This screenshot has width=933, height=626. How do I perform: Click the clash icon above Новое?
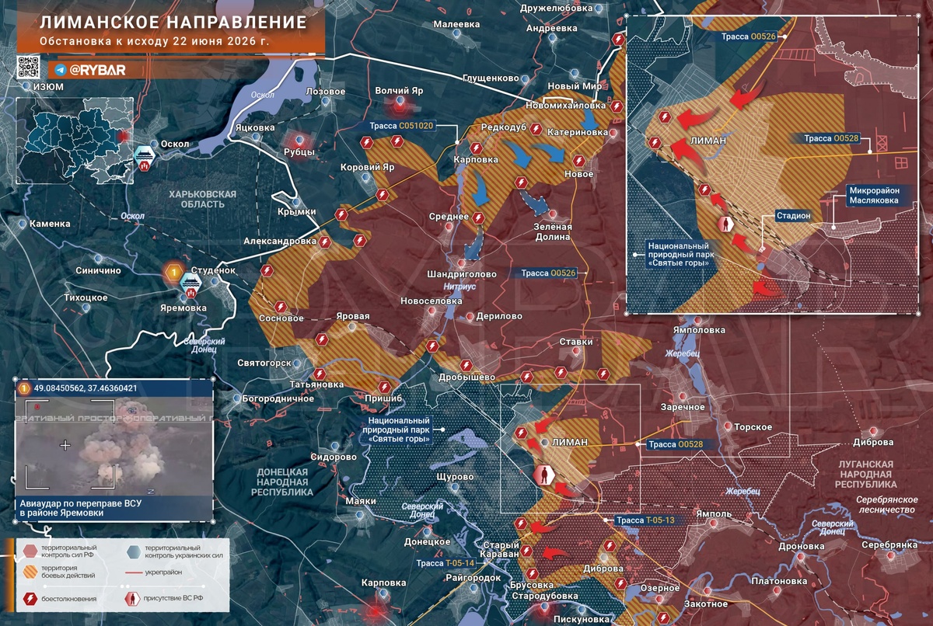(x=578, y=161)
